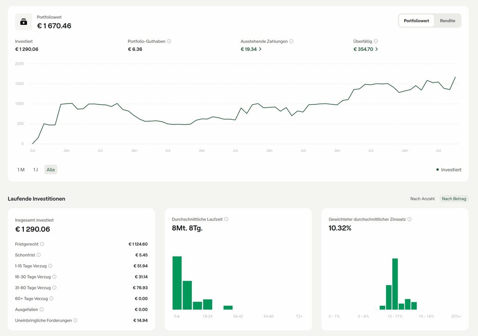The width and height of the screenshot is (478, 336).
Task: Click the Uneinbringliche Forderungen value € 14.94
Action: pos(141,321)
